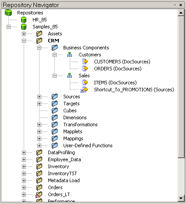This screenshot has height=204, width=186.
Task: Click the User-Defined Functions folder icon
Action: (x=54, y=145)
